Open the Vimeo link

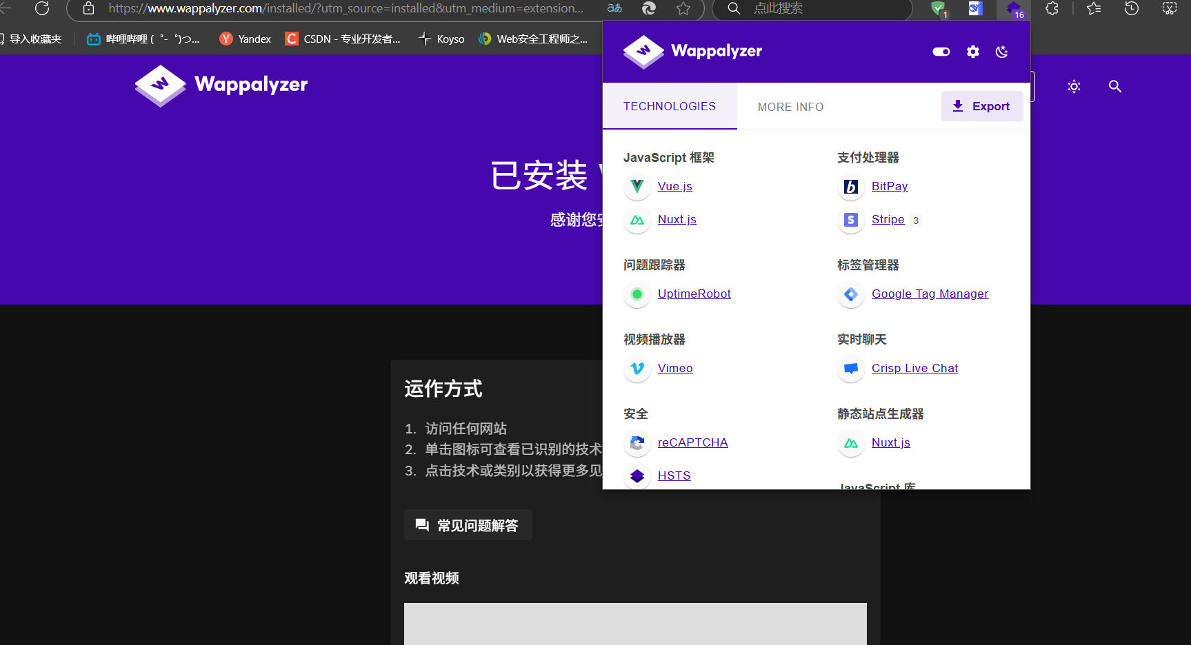pos(675,368)
